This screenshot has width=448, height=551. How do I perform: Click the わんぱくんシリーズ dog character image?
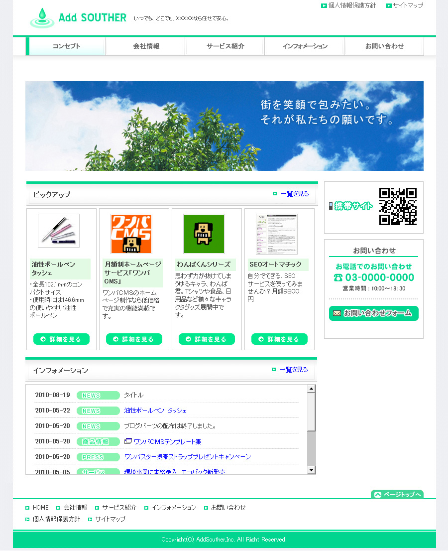tap(204, 234)
